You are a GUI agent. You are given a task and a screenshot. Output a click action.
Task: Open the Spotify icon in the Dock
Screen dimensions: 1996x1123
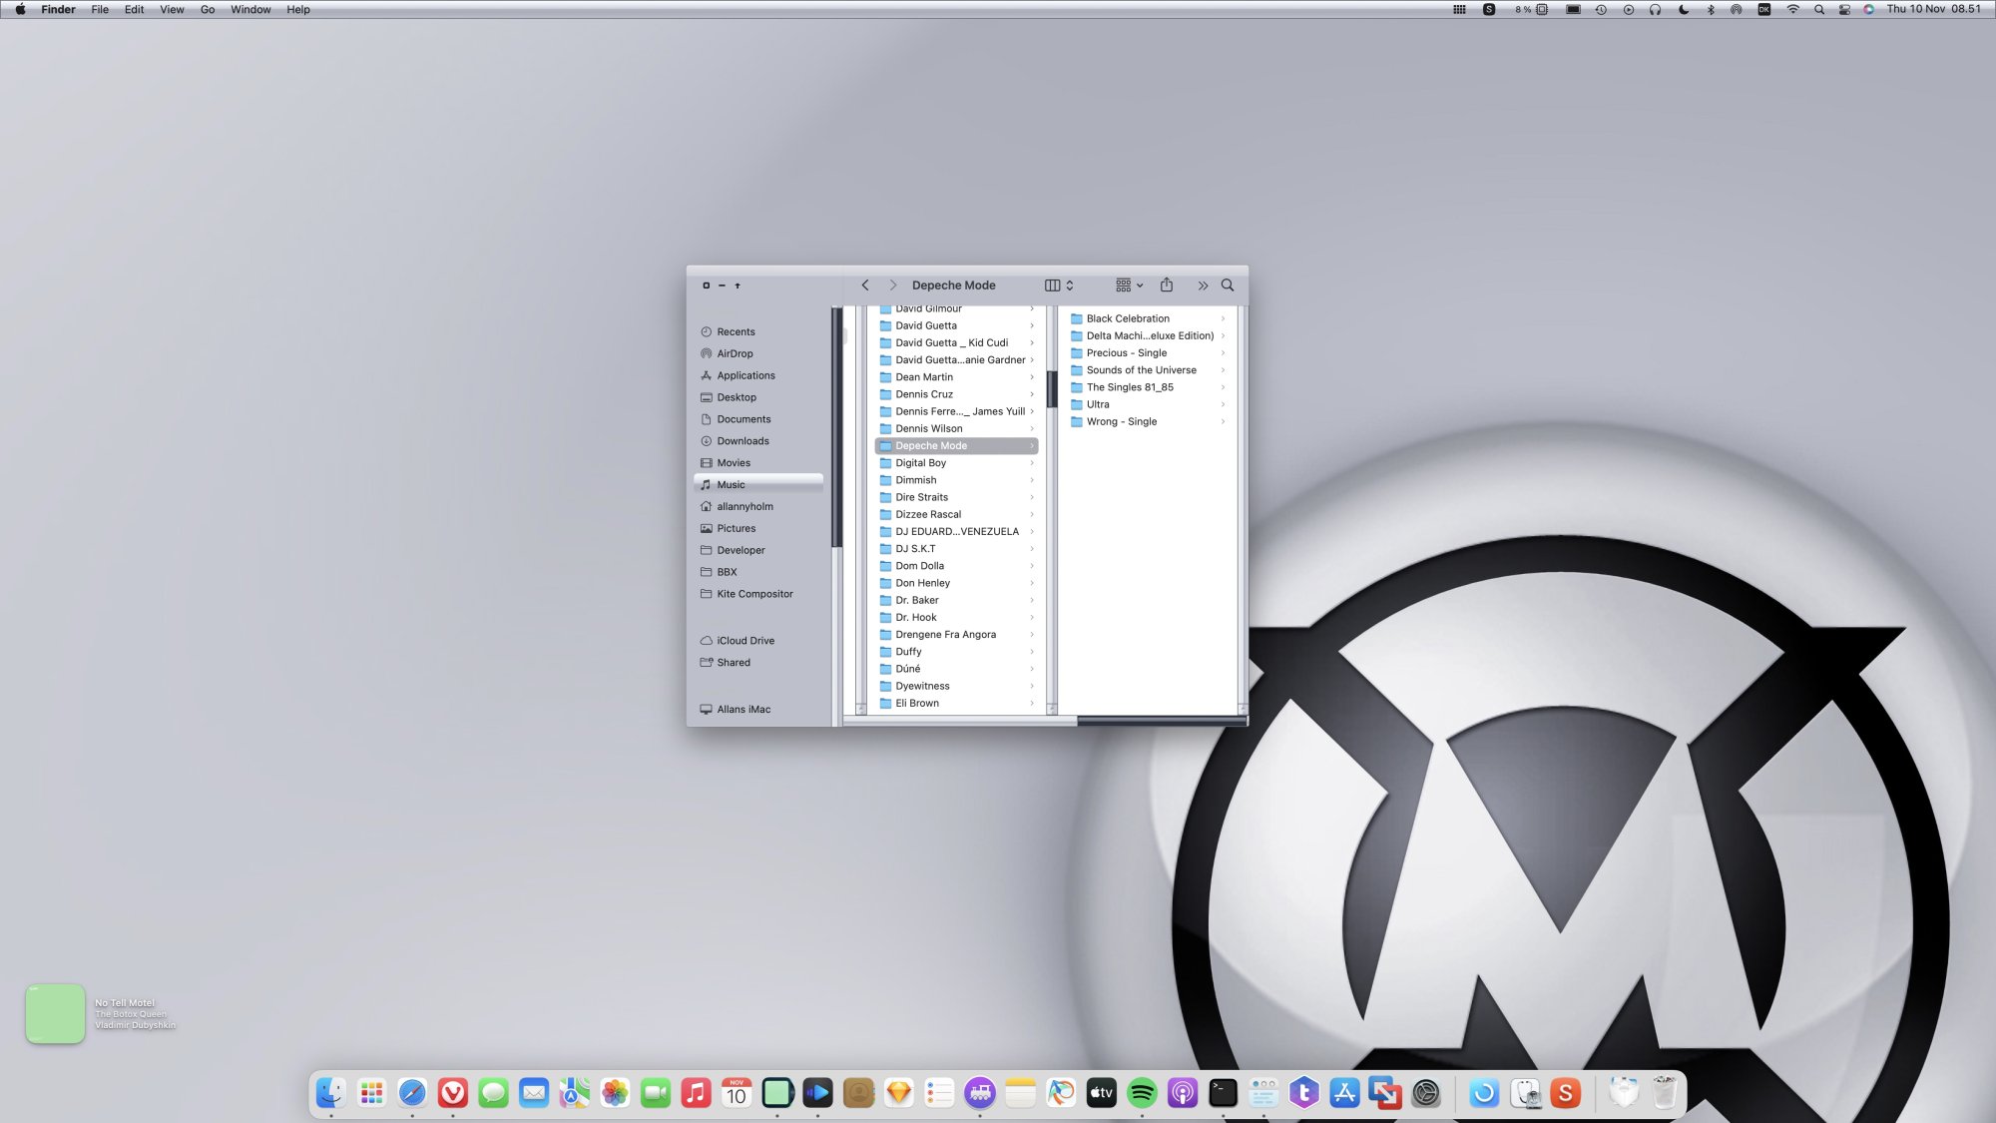click(x=1142, y=1093)
